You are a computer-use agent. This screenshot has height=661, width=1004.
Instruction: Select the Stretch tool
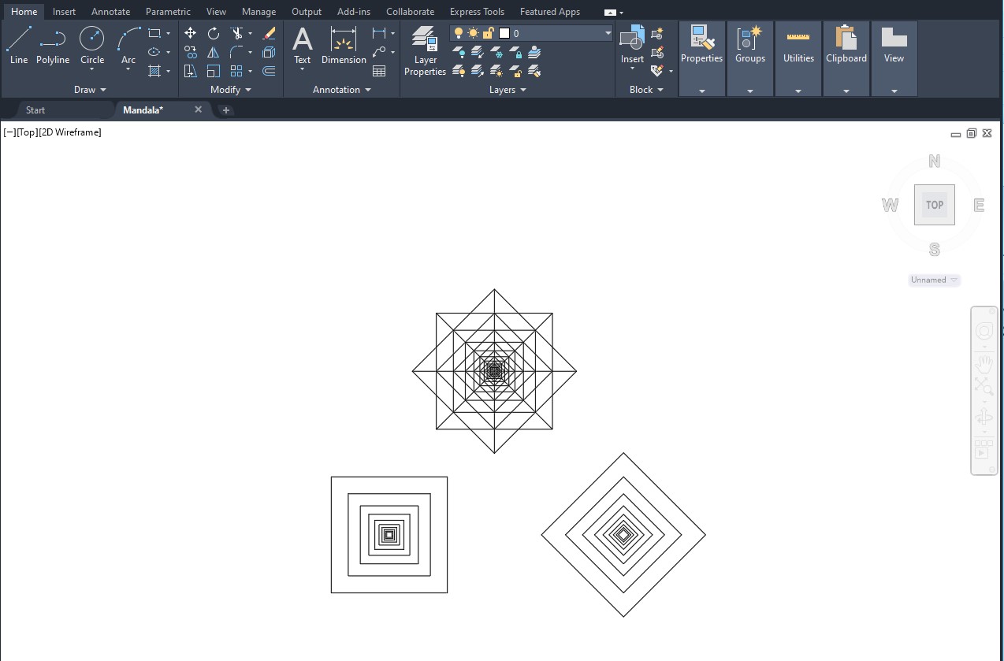click(x=190, y=71)
